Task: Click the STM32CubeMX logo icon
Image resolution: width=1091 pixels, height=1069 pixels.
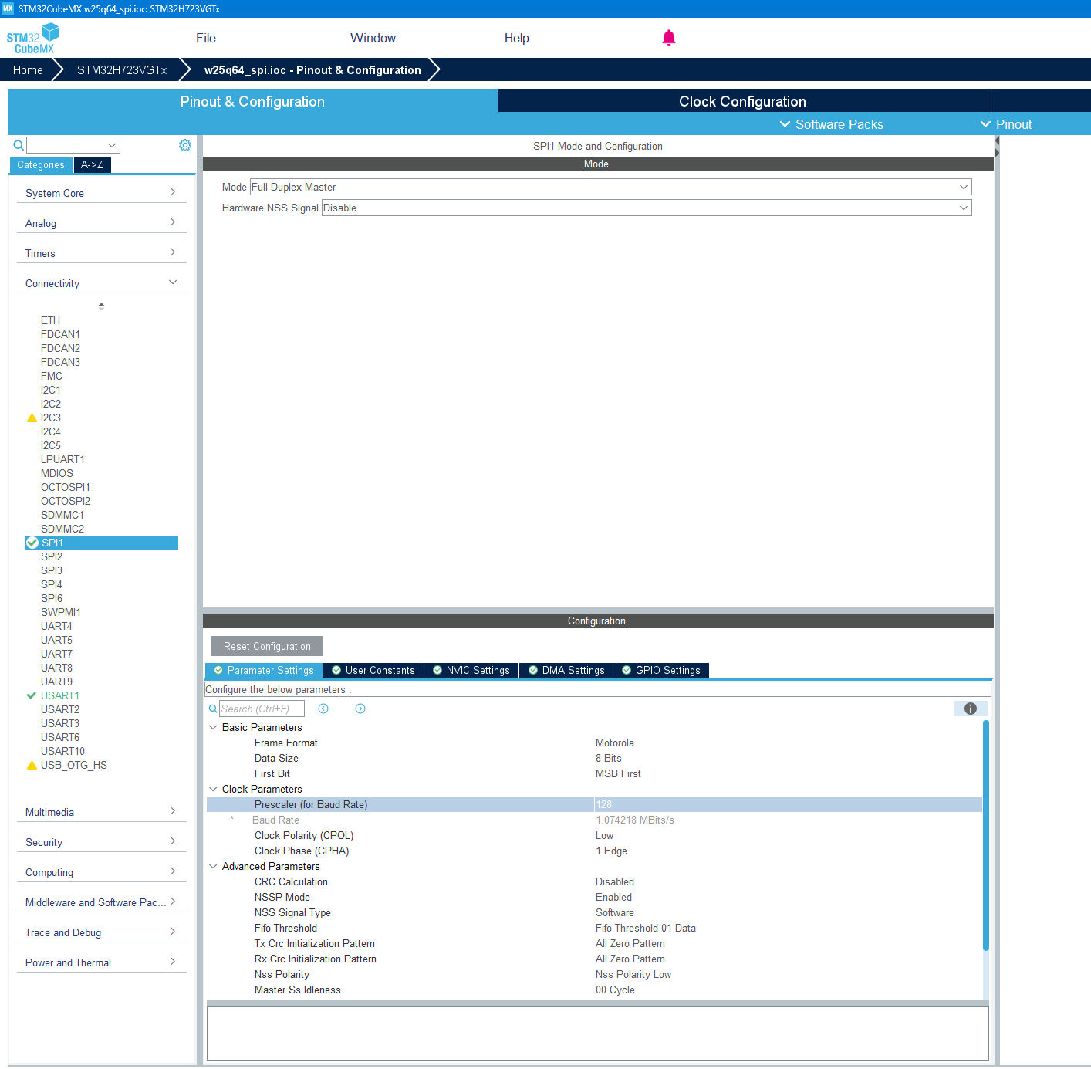Action: tap(33, 38)
